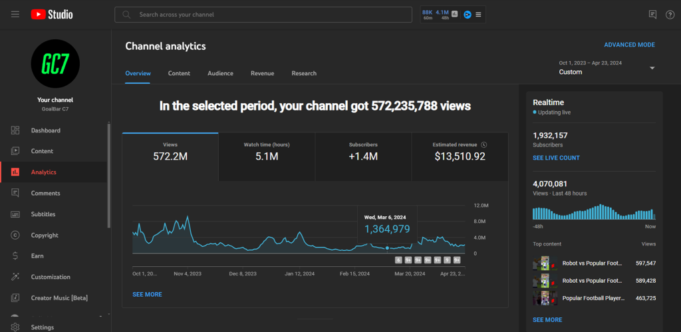Switch to the Overview tab
Image resolution: width=681 pixels, height=332 pixels.
click(138, 73)
